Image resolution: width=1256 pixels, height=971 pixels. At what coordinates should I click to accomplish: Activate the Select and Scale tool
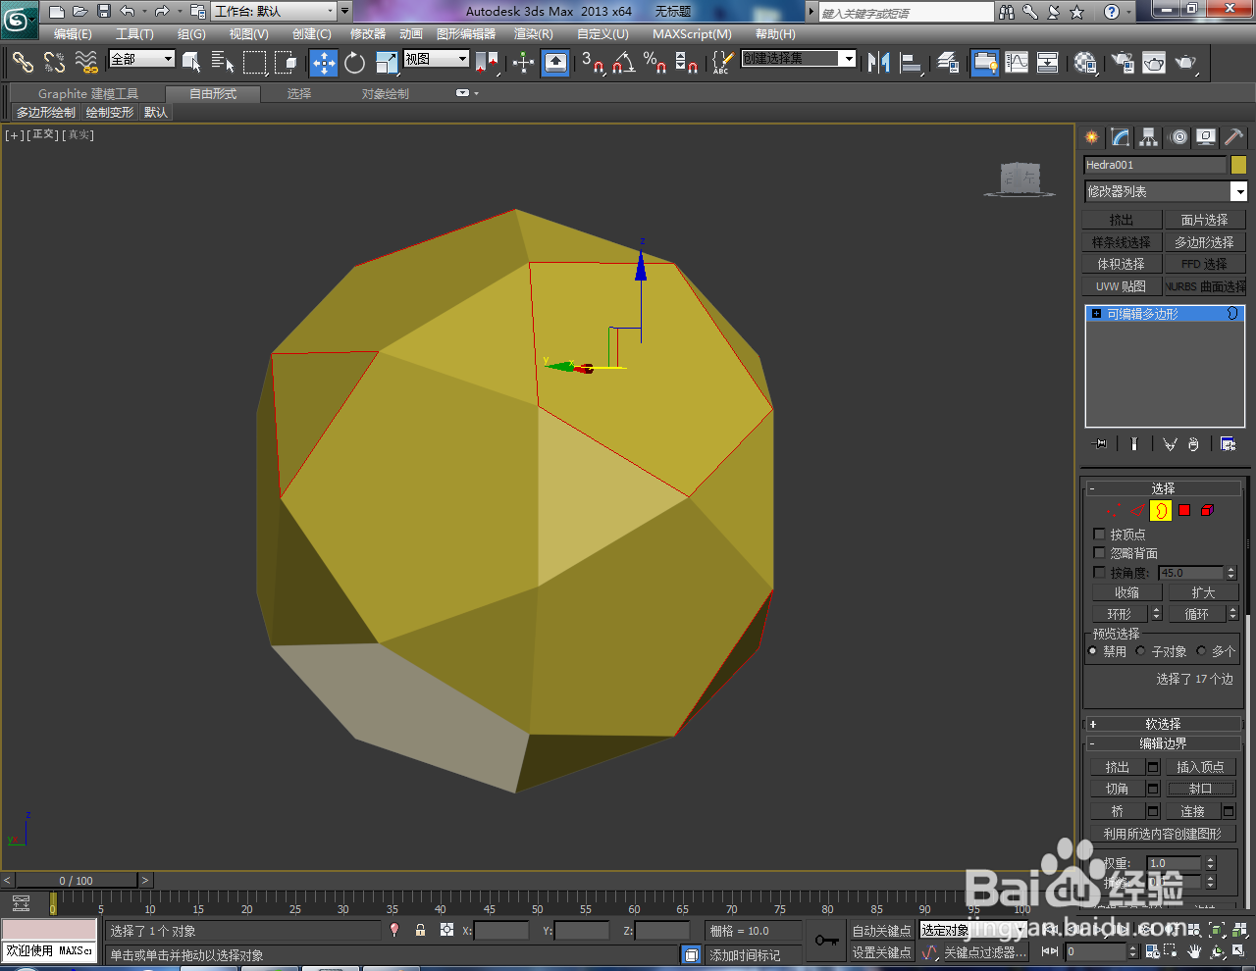pos(387,63)
